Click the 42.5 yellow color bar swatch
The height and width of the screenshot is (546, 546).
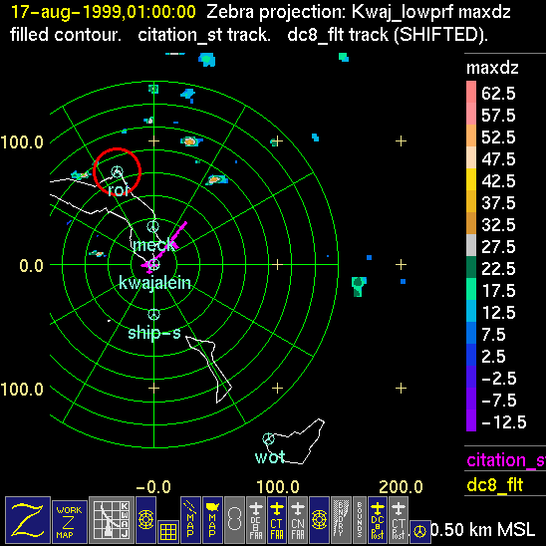pyautogui.click(x=471, y=179)
